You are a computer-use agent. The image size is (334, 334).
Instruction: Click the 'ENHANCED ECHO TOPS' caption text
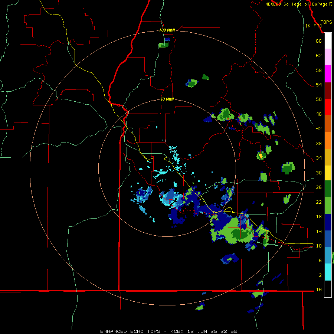[x=130, y=331]
